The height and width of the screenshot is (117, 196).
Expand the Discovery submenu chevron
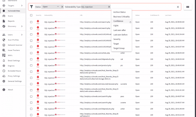[22, 26]
